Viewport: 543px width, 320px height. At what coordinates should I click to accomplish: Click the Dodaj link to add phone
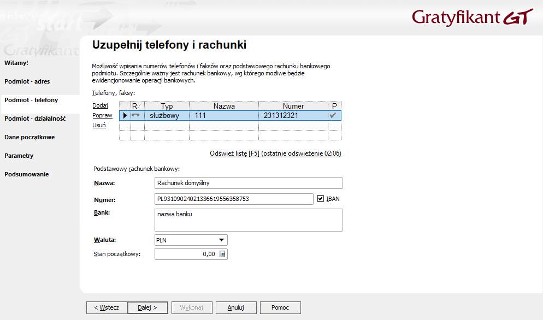click(x=100, y=105)
